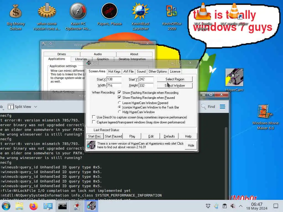Click the show desktop icon near the clock
This screenshot has width=283, height=212.
(x=276, y=206)
